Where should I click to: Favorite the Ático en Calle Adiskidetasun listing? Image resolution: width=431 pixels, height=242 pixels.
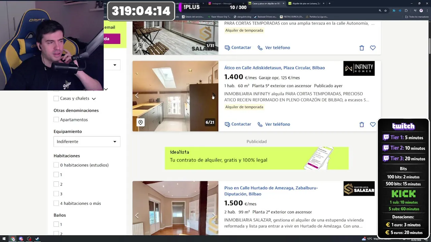(373, 124)
